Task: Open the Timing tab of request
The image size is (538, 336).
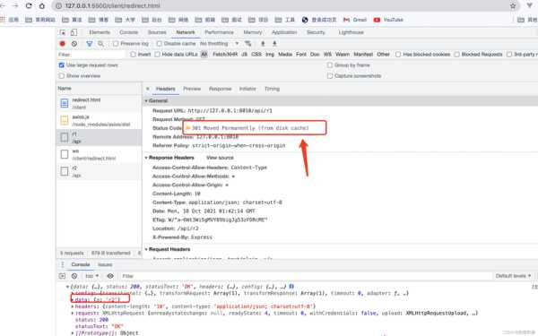Action: click(x=272, y=89)
